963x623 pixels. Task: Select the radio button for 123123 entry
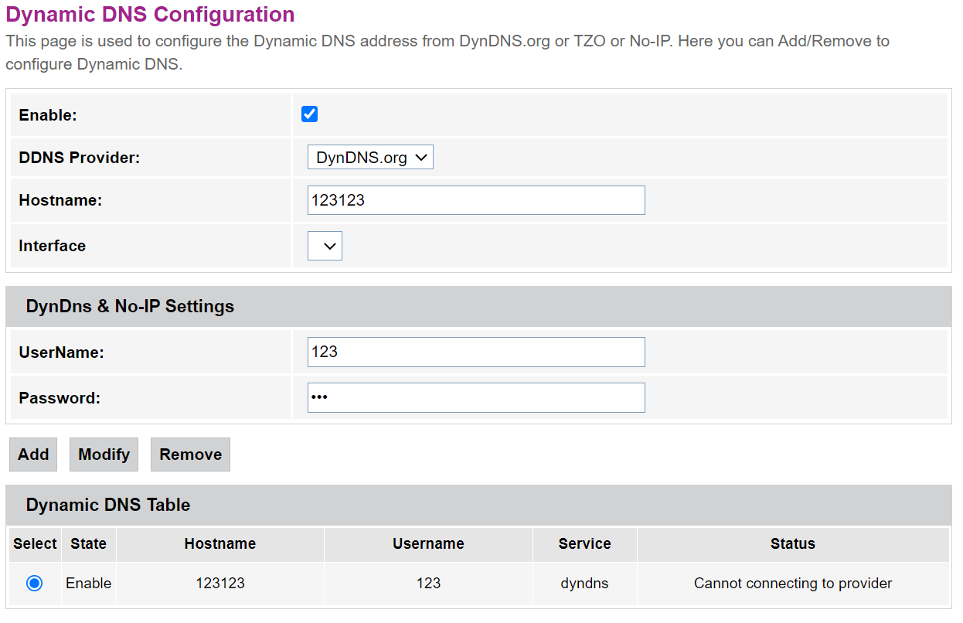coord(34,584)
